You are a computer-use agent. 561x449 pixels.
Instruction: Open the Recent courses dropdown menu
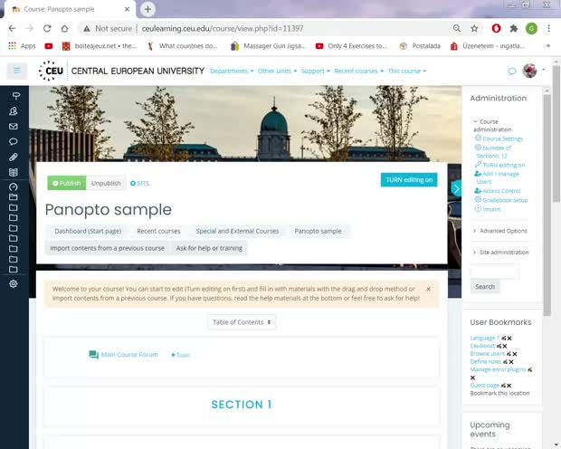(x=359, y=71)
